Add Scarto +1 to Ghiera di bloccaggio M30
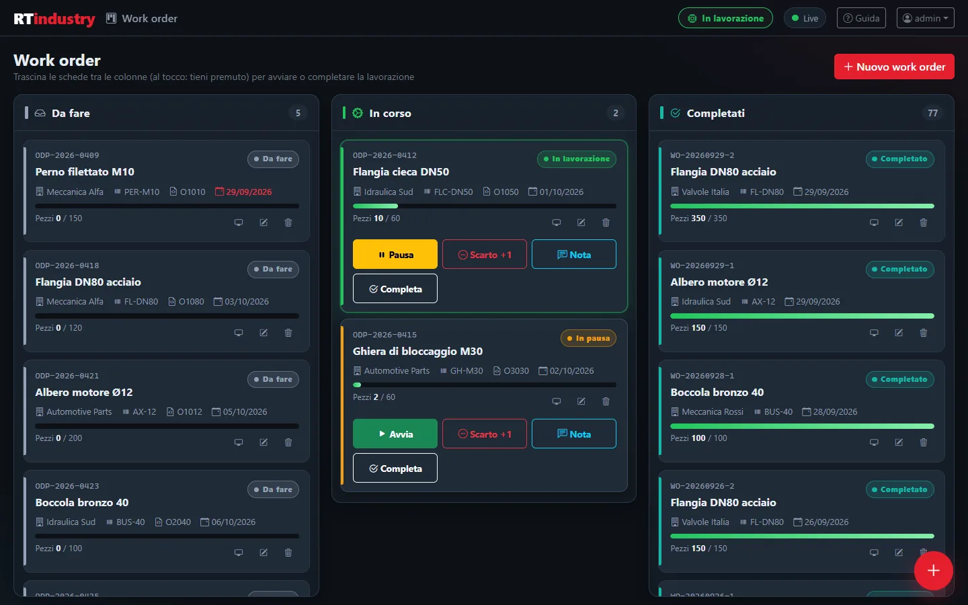Viewport: 968px width, 605px height. point(485,434)
